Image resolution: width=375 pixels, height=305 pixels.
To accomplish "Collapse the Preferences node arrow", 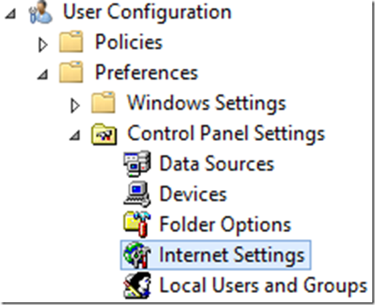I will pyautogui.click(x=43, y=74).
